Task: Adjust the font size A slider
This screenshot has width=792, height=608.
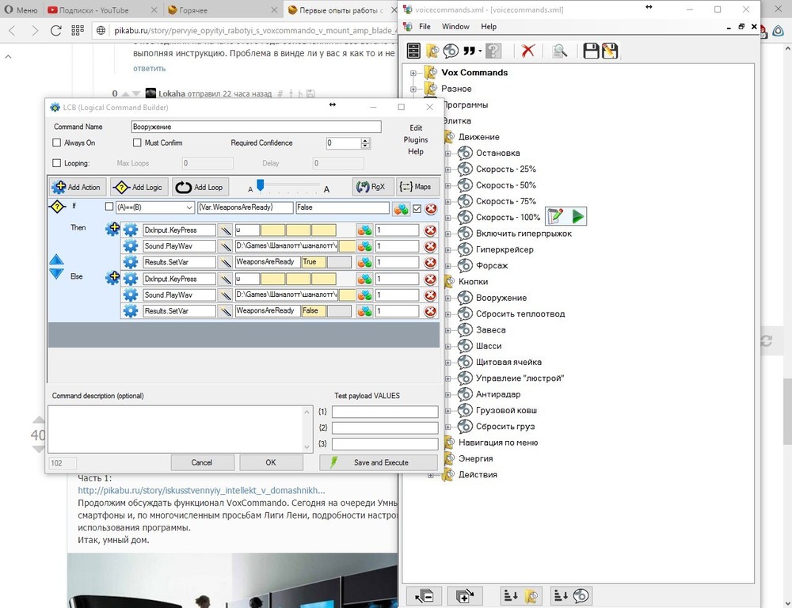Action: point(260,185)
